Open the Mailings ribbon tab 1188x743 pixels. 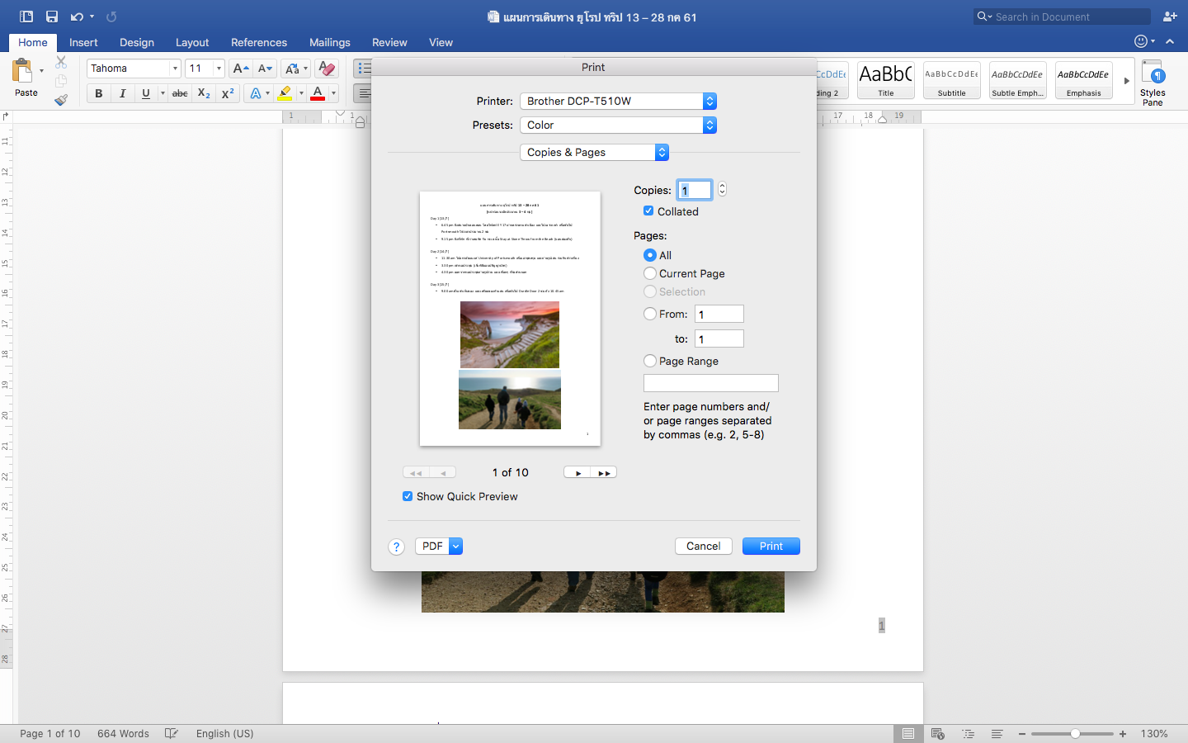click(x=329, y=42)
